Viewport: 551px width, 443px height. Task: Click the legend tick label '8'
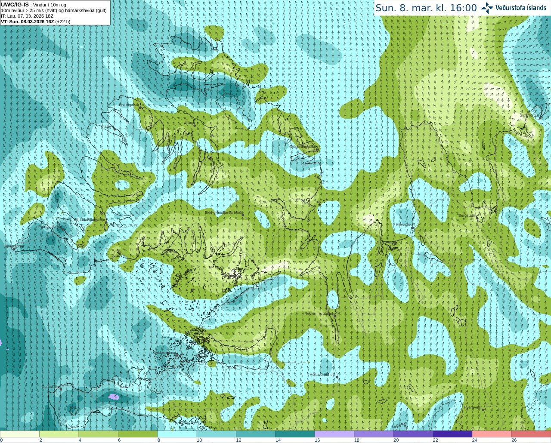(x=158, y=440)
